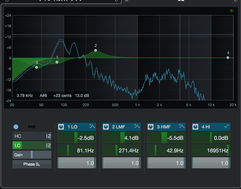Change filter type icon of 3 HMF band
The height and width of the screenshot is (189, 241).
point(182,126)
